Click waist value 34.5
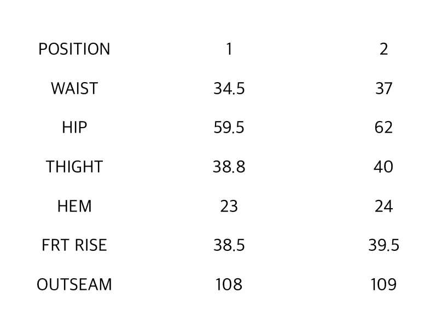This screenshot has height=327, width=436. pyautogui.click(x=229, y=89)
